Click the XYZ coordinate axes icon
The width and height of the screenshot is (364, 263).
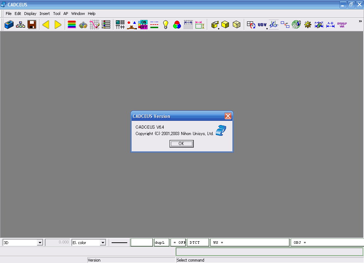tap(274, 25)
